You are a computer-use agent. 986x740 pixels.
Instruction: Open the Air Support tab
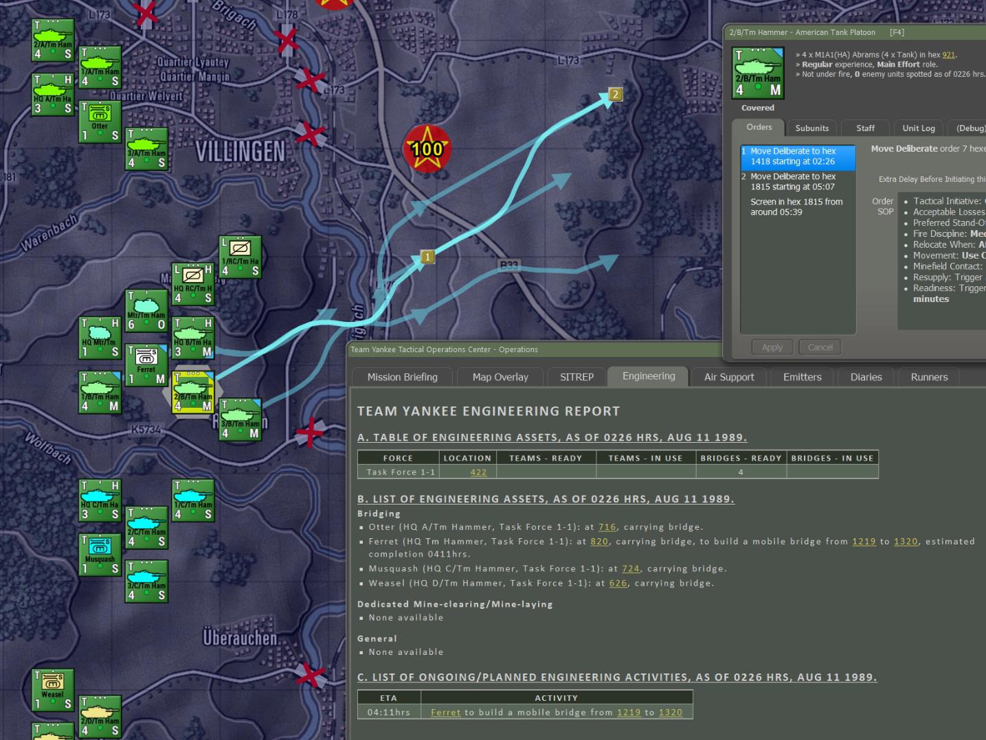[729, 377]
